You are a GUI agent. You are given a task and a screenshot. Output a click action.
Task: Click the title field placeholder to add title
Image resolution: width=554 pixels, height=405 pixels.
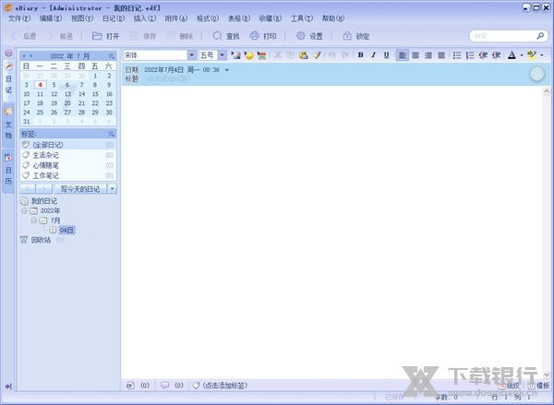168,78
